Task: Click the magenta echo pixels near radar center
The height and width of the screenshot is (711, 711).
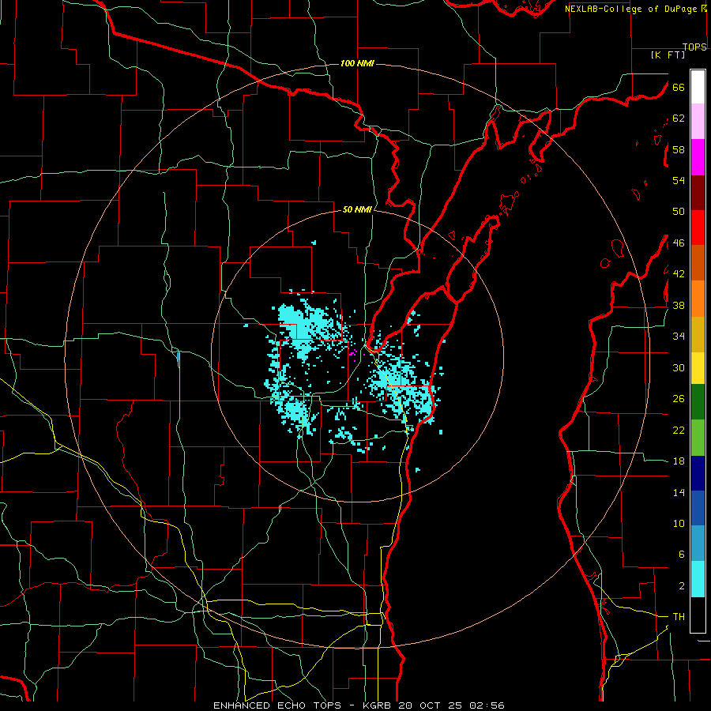Action: (x=353, y=352)
